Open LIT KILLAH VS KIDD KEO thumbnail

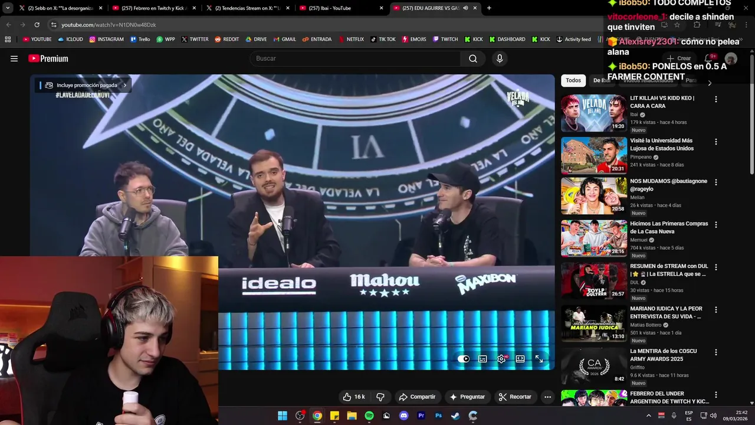(593, 113)
